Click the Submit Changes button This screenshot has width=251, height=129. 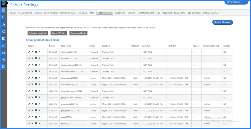[x=223, y=22]
